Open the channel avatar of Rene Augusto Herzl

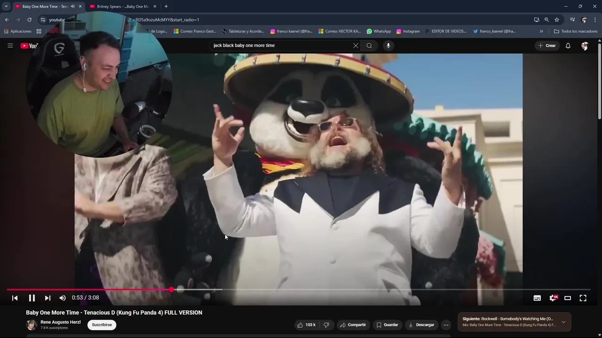(32, 325)
